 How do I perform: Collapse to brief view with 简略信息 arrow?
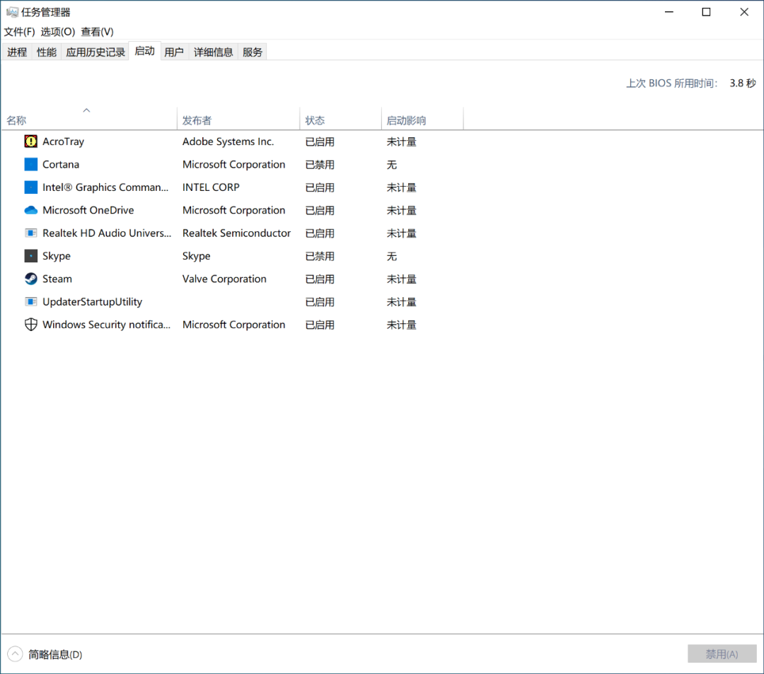tap(15, 653)
